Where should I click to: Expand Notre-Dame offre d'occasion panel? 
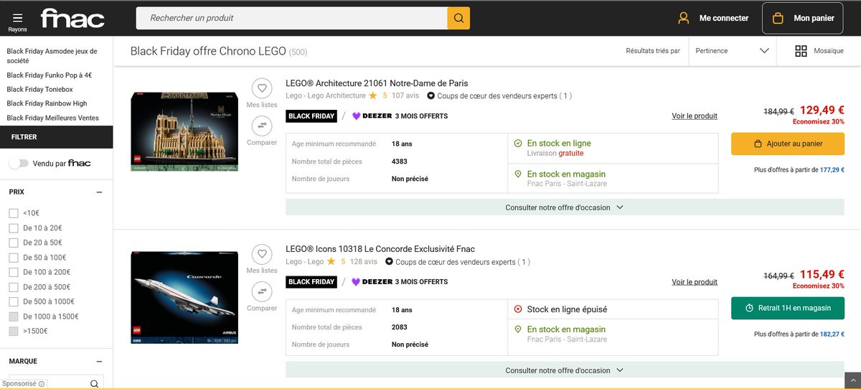point(564,207)
